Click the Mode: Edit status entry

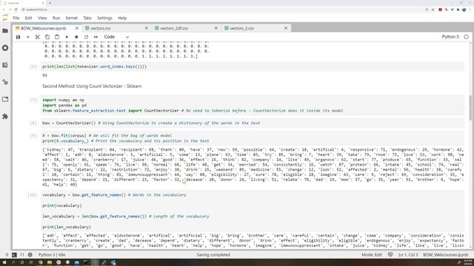(x=372, y=255)
